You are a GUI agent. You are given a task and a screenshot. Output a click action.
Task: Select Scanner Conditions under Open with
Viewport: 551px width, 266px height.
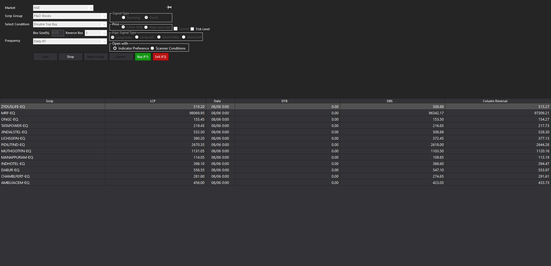(152, 48)
